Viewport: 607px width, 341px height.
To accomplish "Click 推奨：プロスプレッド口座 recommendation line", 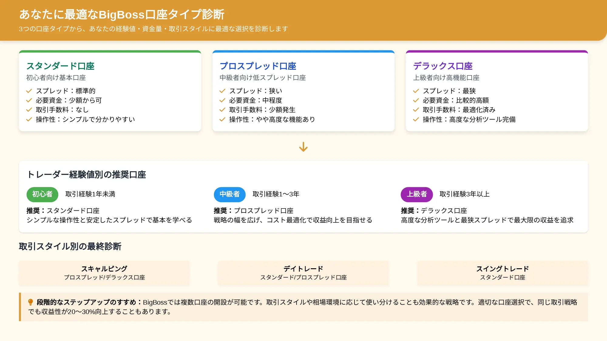I will click(x=253, y=211).
